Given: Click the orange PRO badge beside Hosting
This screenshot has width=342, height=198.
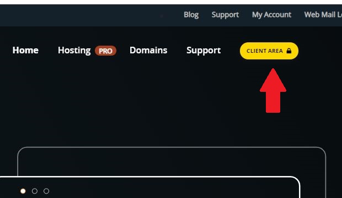Looking at the screenshot, I should tap(105, 51).
